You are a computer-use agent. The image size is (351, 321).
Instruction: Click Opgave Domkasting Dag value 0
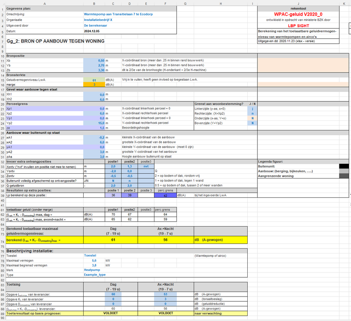click(x=113, y=304)
